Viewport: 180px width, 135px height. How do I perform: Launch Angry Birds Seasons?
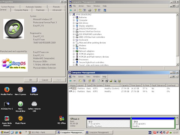[x=7, y=118]
